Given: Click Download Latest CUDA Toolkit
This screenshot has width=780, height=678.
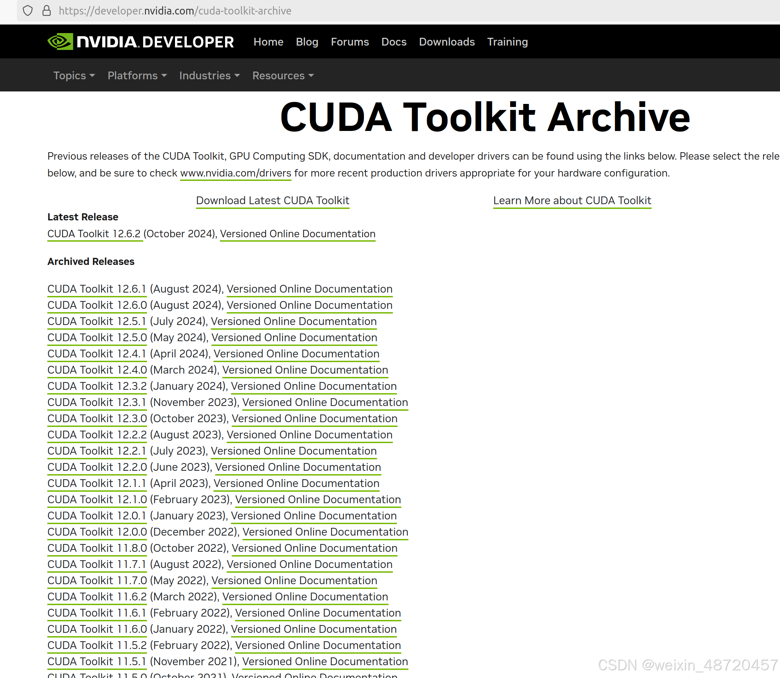Looking at the screenshot, I should click(272, 200).
